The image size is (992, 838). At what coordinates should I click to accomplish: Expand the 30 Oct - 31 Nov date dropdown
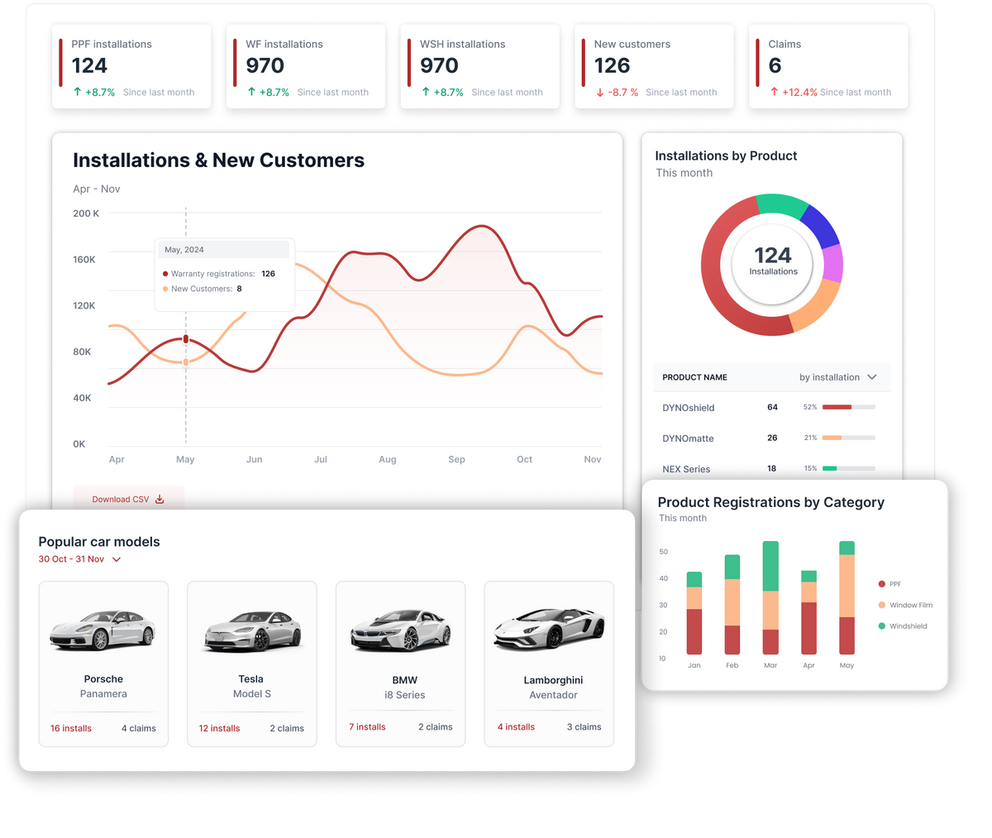click(x=117, y=559)
